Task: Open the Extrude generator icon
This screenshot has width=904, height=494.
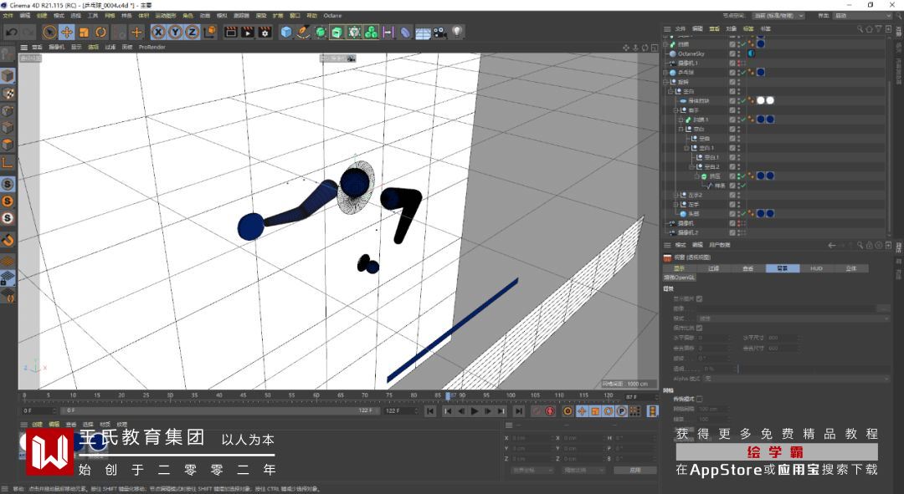Action: tap(337, 33)
